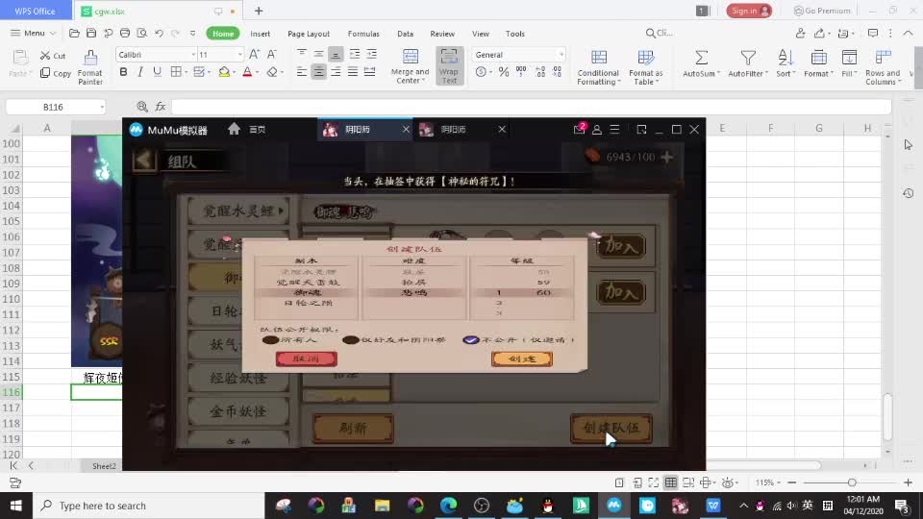Click the Format Painter tool
The height and width of the screenshot is (519, 923).
(x=90, y=66)
